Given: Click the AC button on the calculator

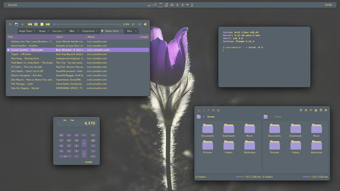Looking at the screenshot, I should pos(93,141).
